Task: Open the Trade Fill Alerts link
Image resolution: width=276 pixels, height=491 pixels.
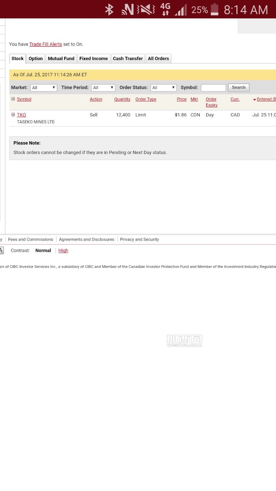Action: pyautogui.click(x=46, y=44)
